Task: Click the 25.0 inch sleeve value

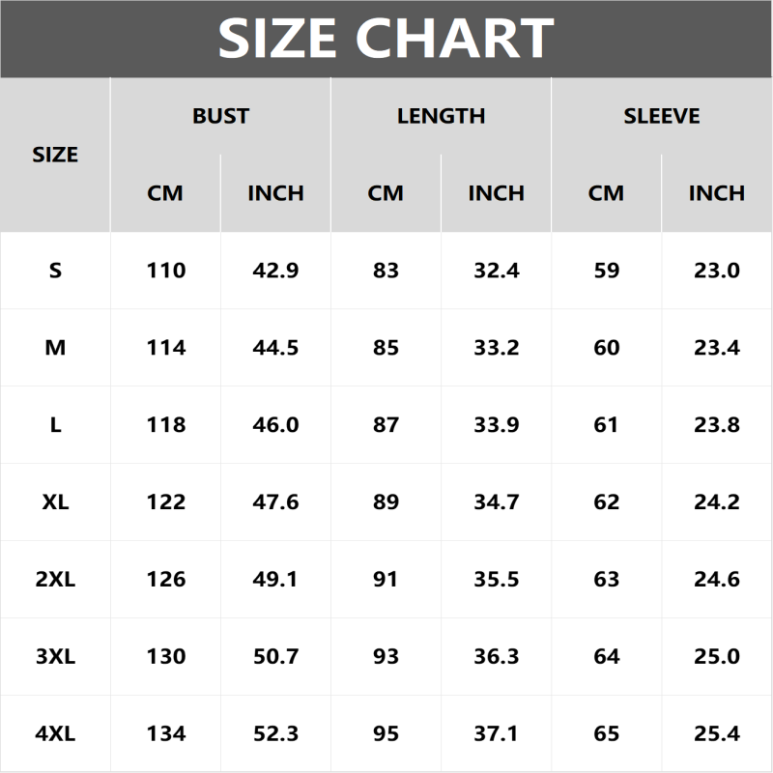Action: (716, 657)
